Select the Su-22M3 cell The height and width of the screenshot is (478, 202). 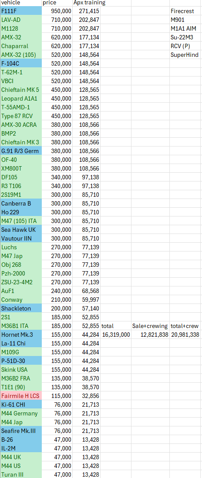coord(185,37)
